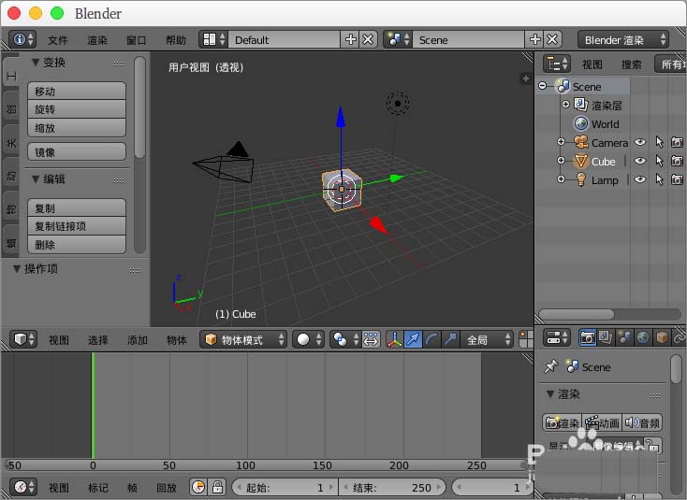Open the 文件 menu
Screen dimensions: 687x500
tap(58, 40)
